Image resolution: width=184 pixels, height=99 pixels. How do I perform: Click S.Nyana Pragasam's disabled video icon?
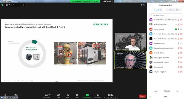point(181,72)
